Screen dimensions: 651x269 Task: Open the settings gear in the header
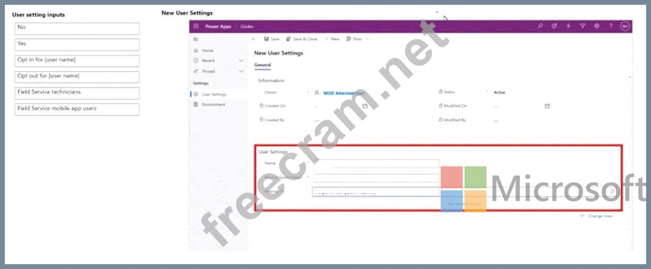tap(597, 26)
